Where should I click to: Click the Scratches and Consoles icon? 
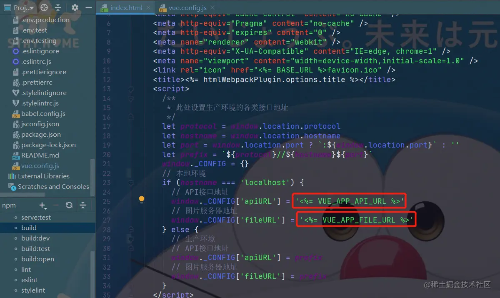[x=12, y=187]
